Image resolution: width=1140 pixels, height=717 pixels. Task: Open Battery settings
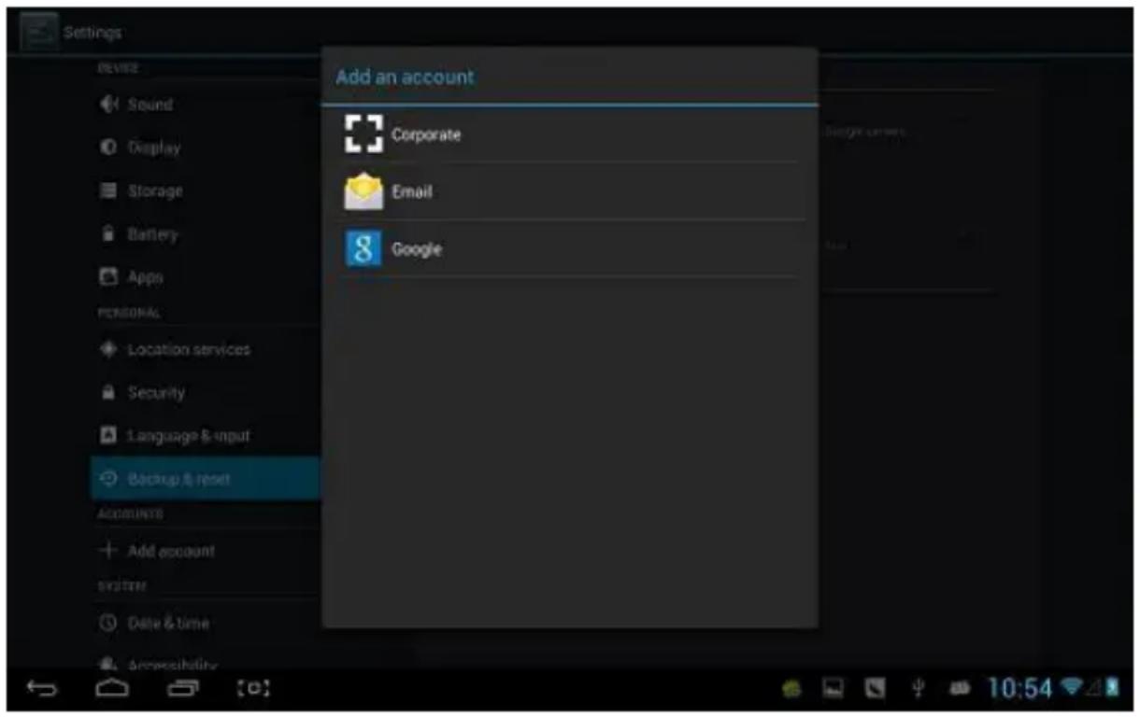click(206, 234)
